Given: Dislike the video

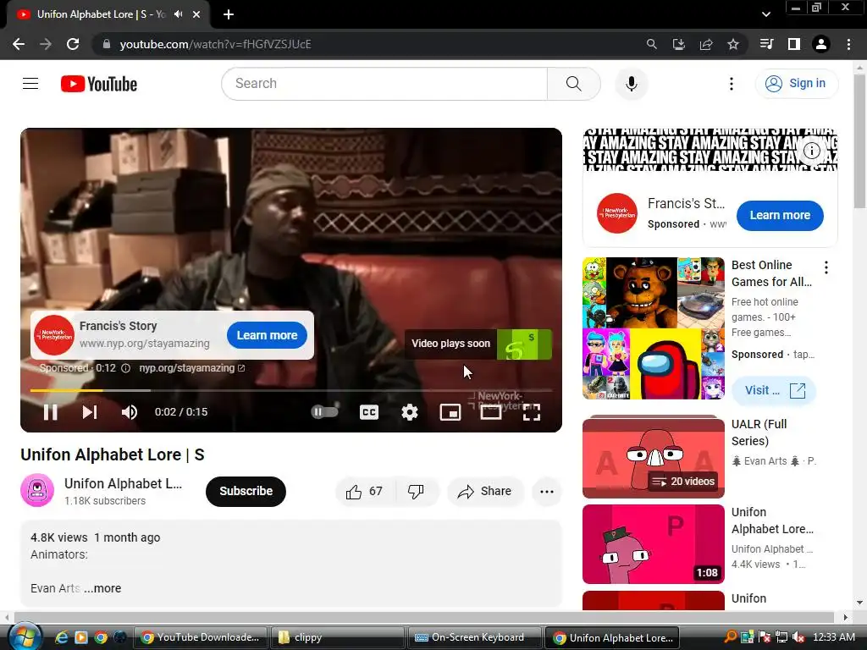Looking at the screenshot, I should pos(416,492).
